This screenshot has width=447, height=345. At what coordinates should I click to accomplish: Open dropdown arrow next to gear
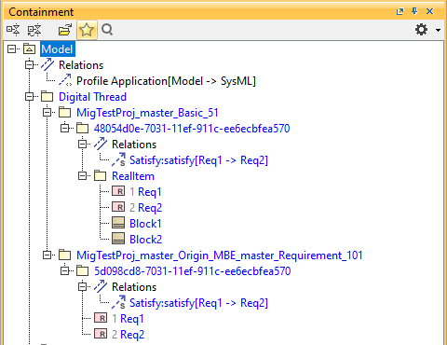438,30
